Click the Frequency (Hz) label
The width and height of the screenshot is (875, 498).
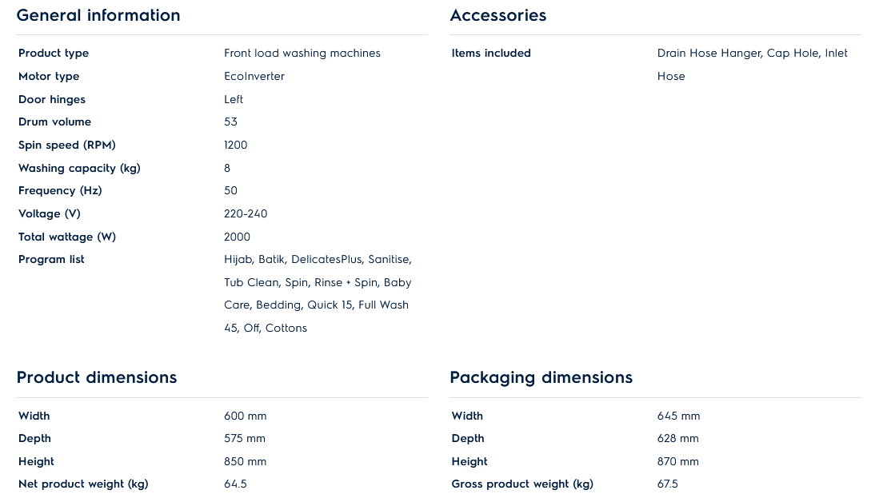click(x=60, y=191)
